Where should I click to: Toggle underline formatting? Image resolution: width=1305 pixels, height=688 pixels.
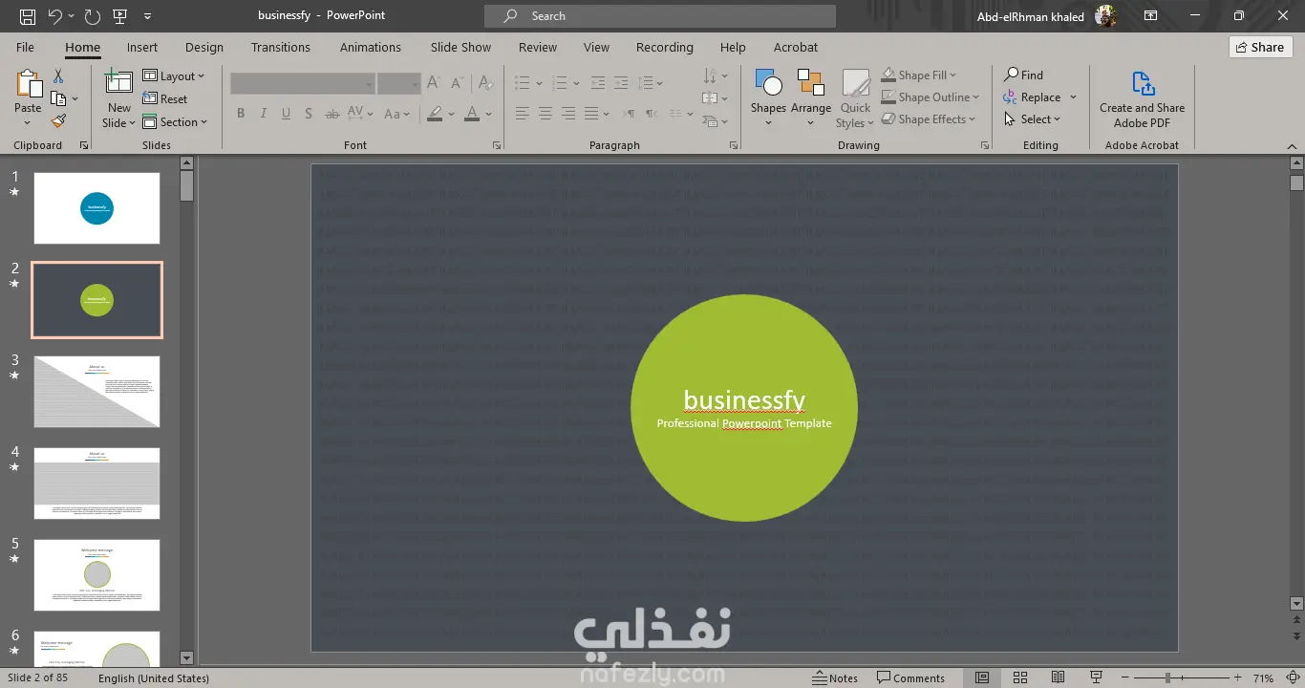286,114
